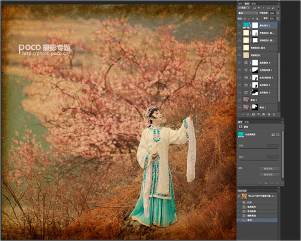Click the teal swatch in Properties panel
Image resolution: width=301 pixels, height=241 pixels.
[x=241, y=134]
